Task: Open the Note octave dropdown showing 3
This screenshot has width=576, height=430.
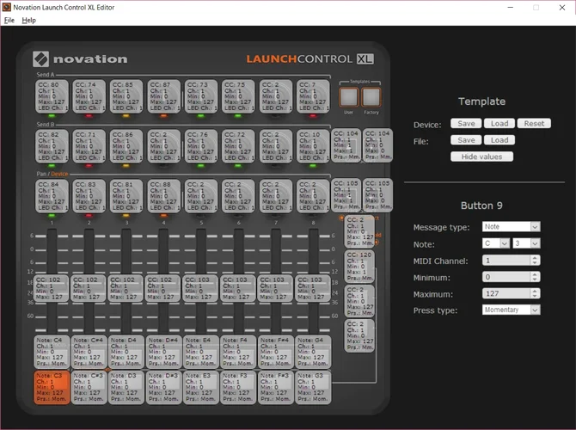Action: point(526,243)
